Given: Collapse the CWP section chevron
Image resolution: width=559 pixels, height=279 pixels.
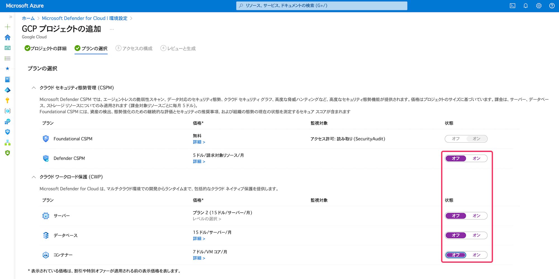Looking at the screenshot, I should click(34, 177).
